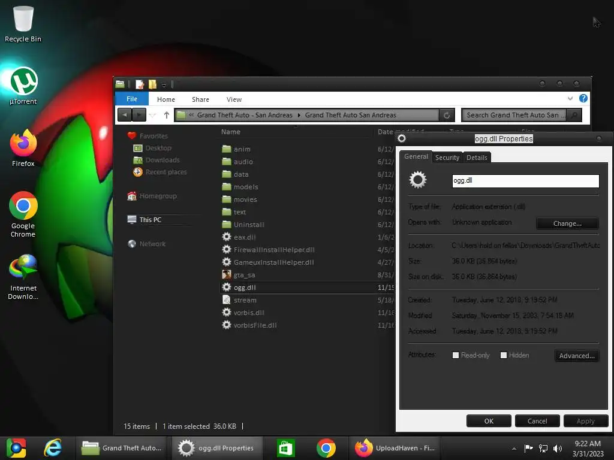This screenshot has height=460, width=614.
Task: Open Internet Explorer from the taskbar
Action: tap(53, 448)
